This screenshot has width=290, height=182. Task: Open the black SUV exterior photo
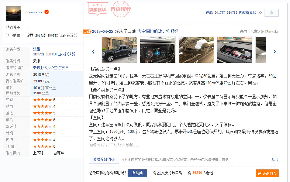point(119,50)
